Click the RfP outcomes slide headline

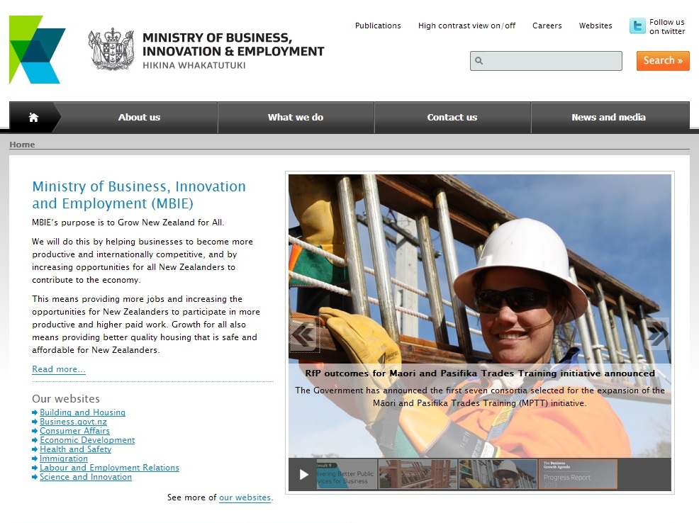tap(480, 373)
